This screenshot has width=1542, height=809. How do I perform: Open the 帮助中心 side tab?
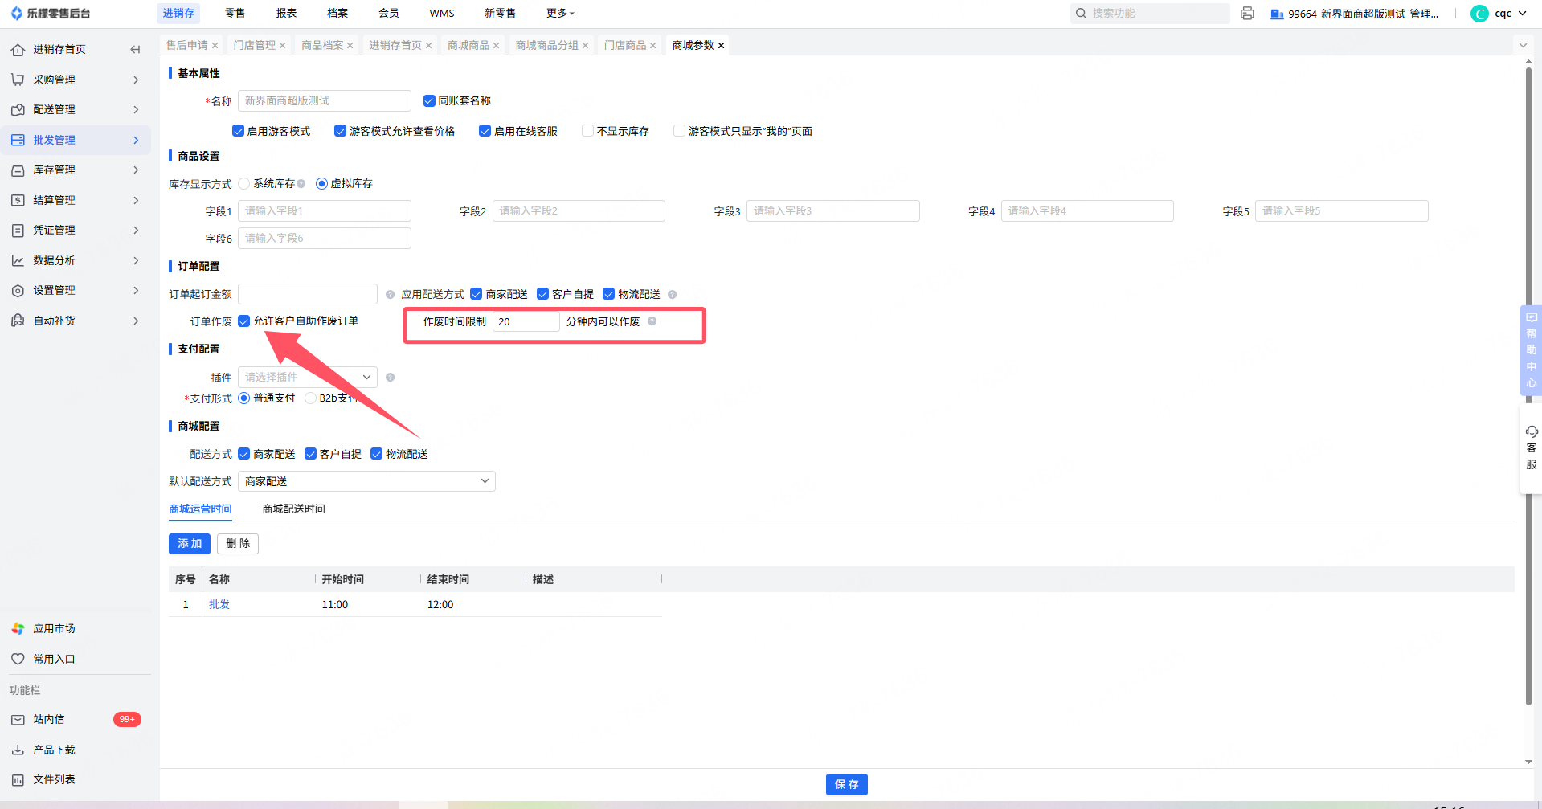point(1532,350)
